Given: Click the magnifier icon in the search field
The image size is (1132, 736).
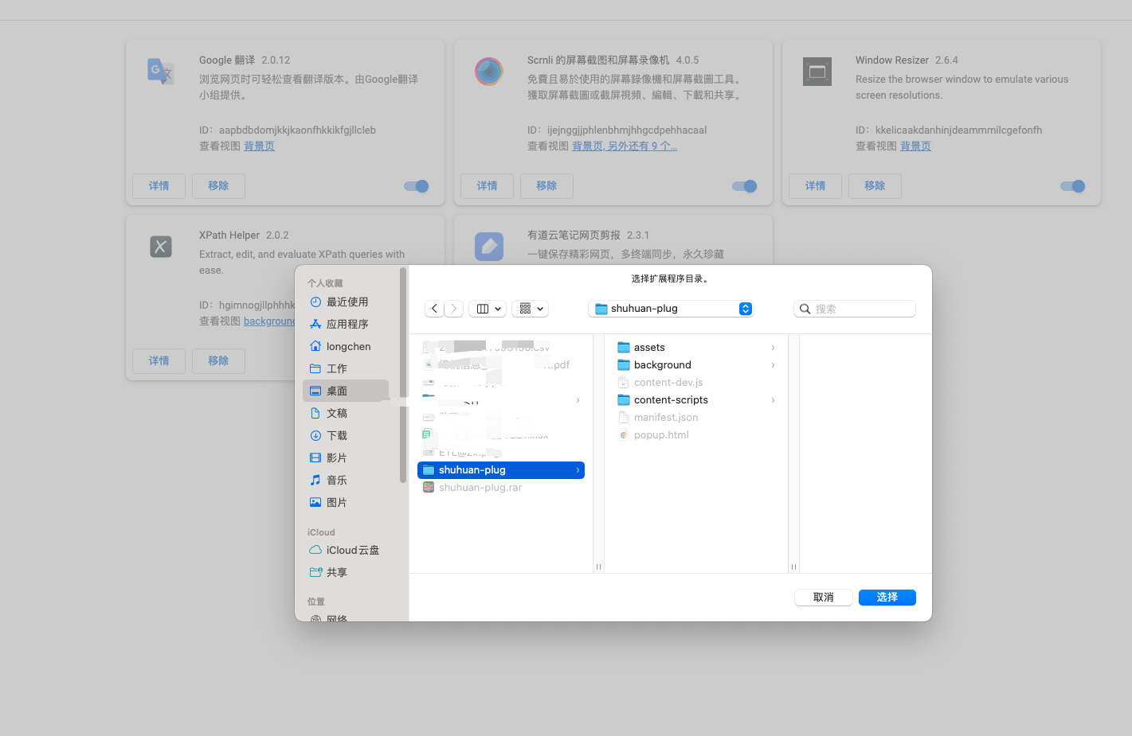Looking at the screenshot, I should point(805,309).
